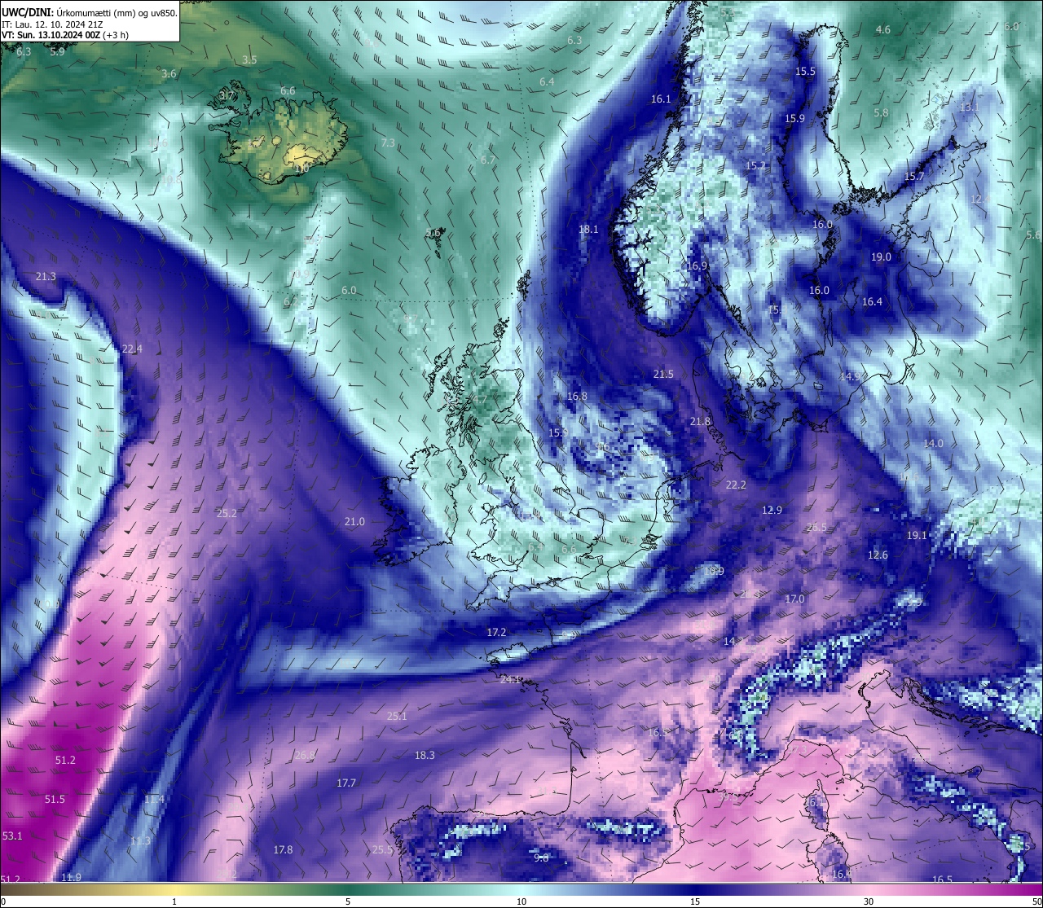Click the 5.8 value label

(881, 113)
